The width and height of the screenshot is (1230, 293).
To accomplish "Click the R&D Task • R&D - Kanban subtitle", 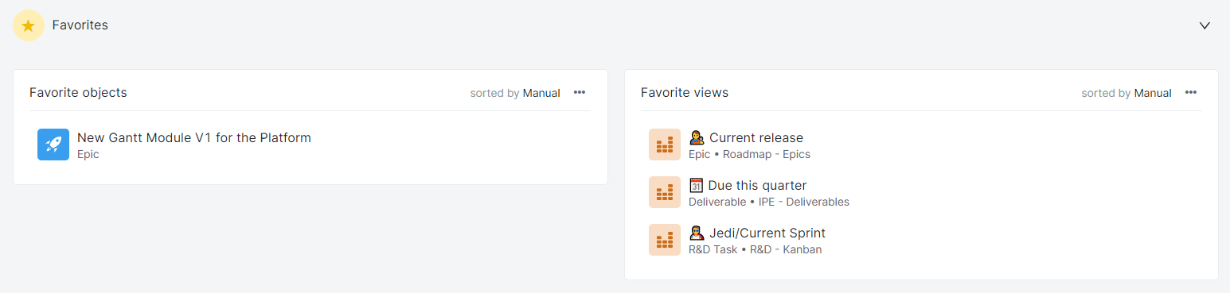I will 755,249.
